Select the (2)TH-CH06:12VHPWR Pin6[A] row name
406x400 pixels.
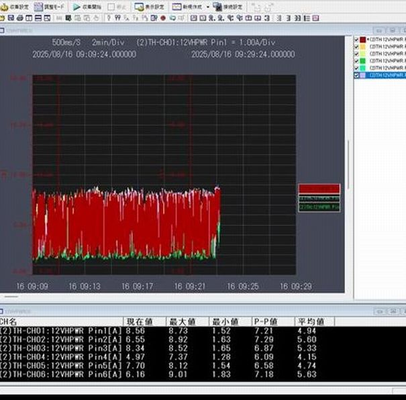click(60, 374)
